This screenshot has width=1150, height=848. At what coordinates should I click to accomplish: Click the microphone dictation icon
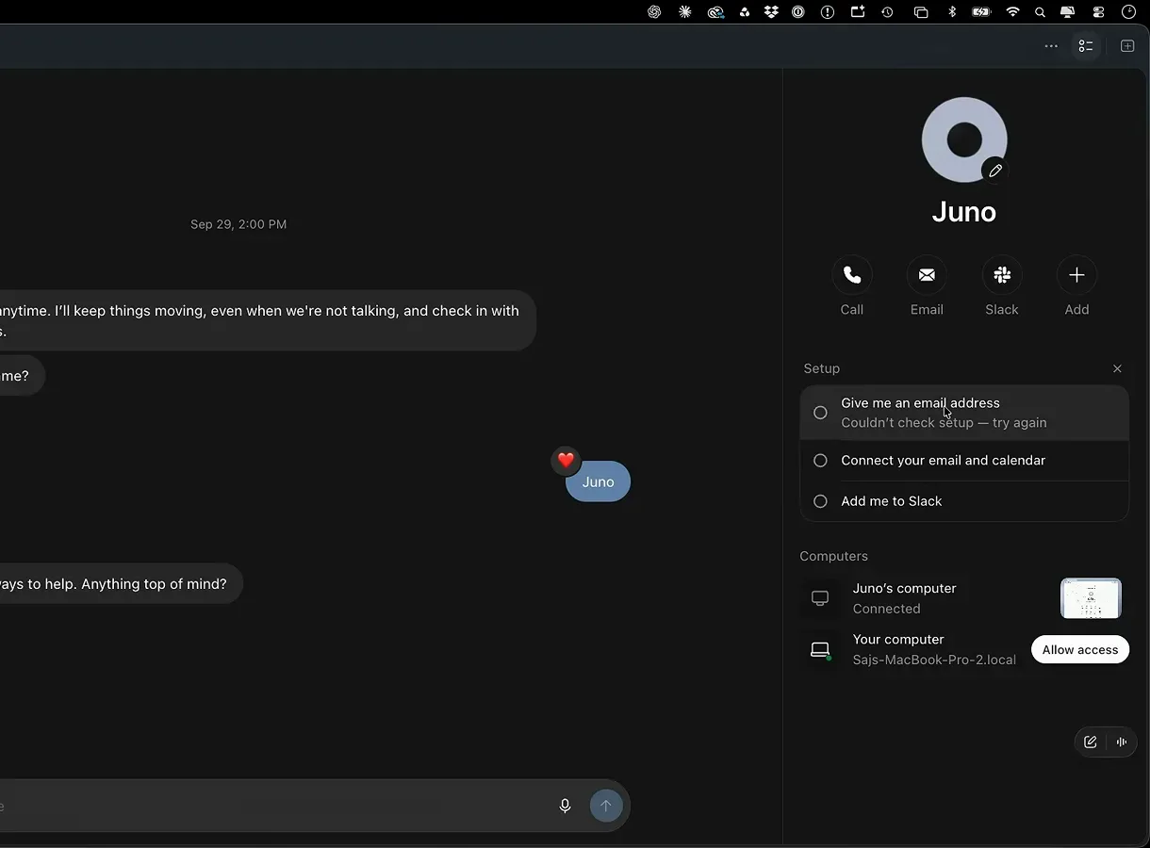click(565, 806)
